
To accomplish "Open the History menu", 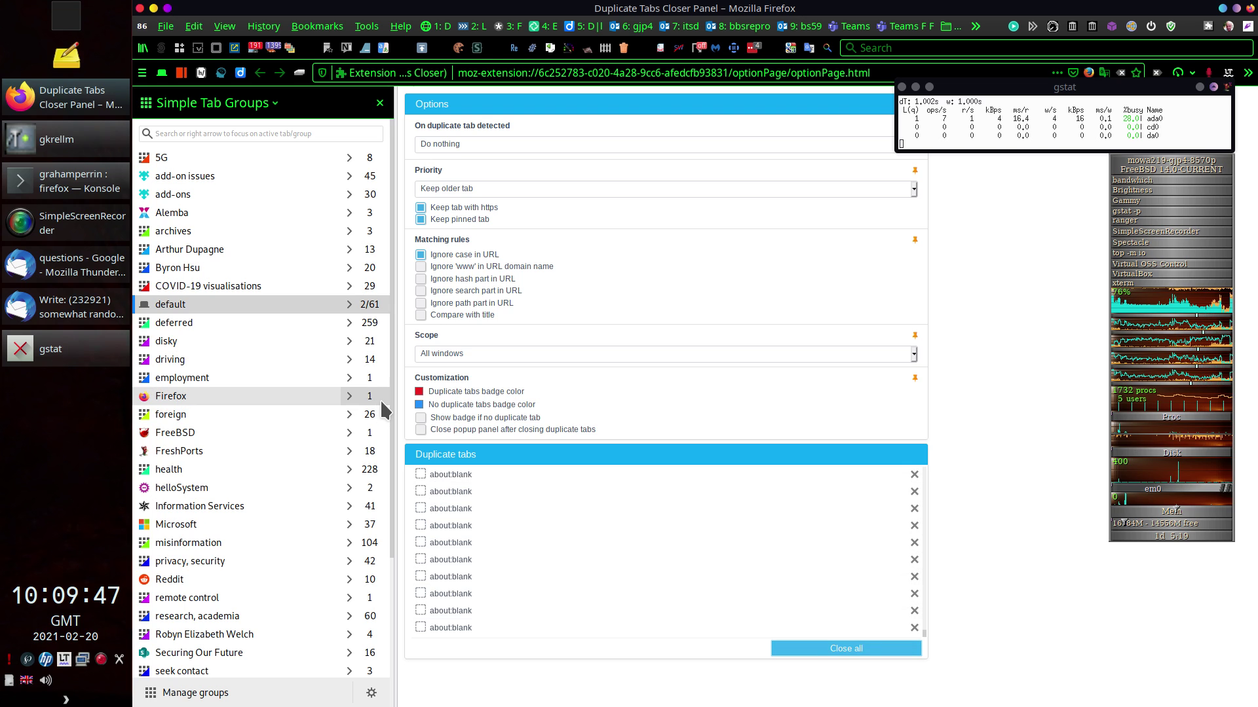I will (263, 26).
